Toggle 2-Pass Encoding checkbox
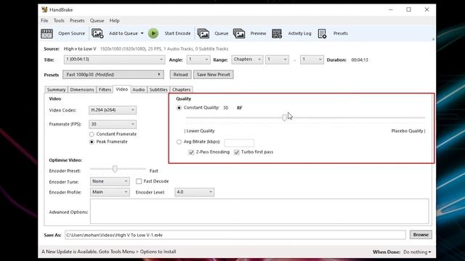465x261 pixels. pyautogui.click(x=191, y=152)
